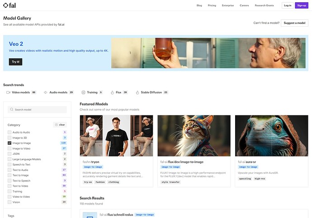
Task: Click image-to-image badge on aura-sr card
Action: tap(248, 167)
